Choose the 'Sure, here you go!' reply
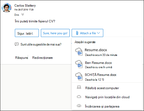 (x=55, y=33)
